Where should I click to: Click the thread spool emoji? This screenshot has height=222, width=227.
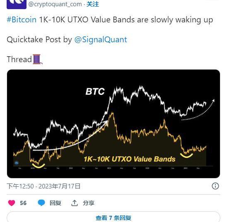(37, 59)
